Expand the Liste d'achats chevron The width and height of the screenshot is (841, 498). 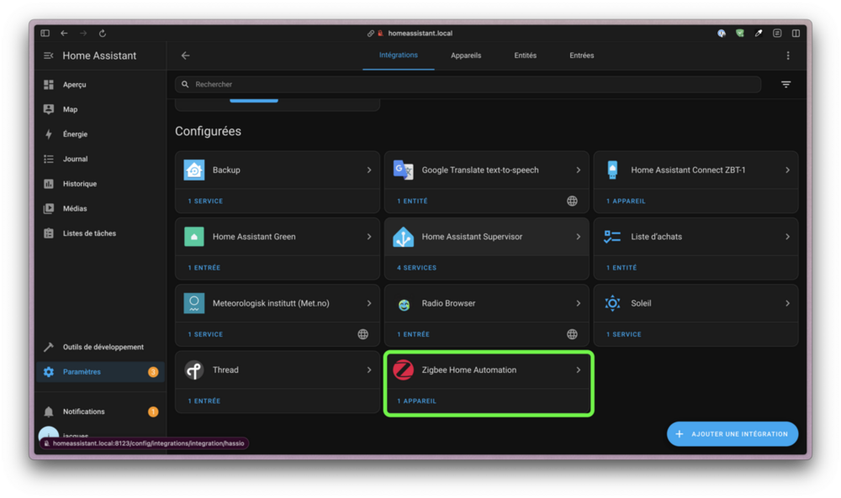pyautogui.click(x=787, y=237)
